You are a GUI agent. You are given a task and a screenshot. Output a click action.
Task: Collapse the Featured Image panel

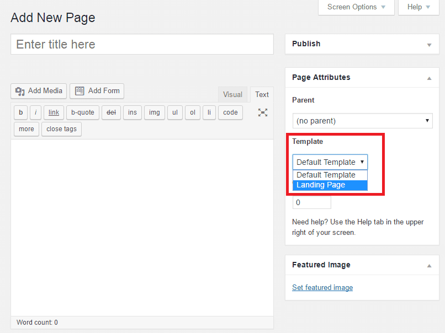(430, 265)
